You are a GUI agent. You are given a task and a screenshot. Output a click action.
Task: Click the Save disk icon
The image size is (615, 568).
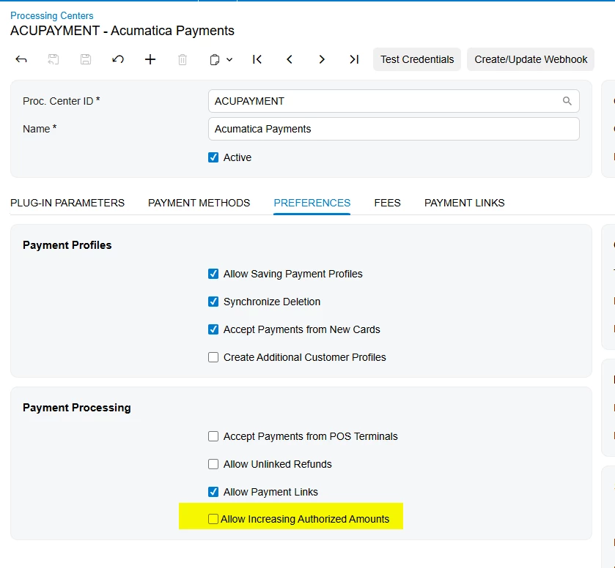86,59
